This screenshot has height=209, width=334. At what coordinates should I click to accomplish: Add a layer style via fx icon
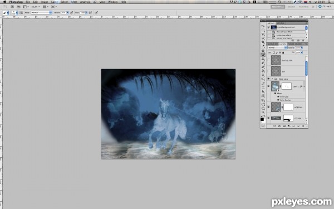pos(279,126)
